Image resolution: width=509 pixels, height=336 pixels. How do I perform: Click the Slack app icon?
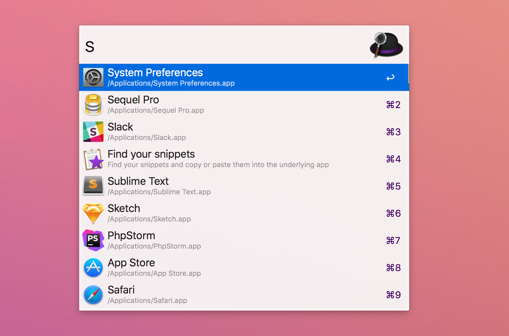tap(93, 132)
